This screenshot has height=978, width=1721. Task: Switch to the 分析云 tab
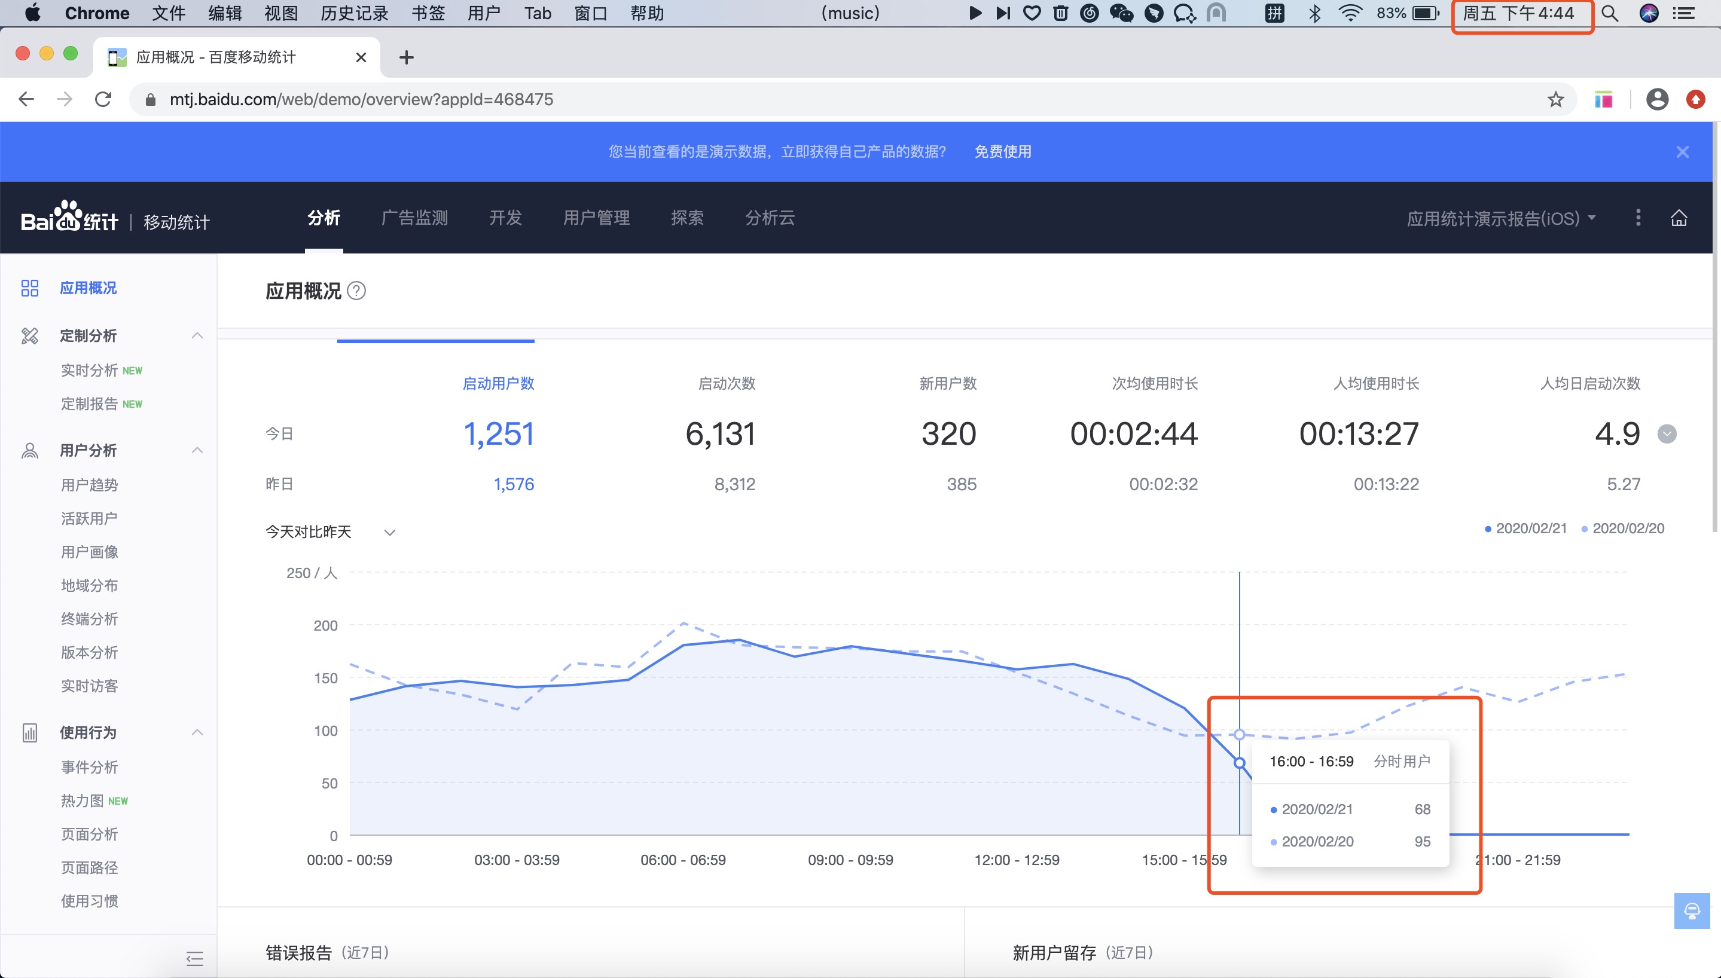pos(770,218)
